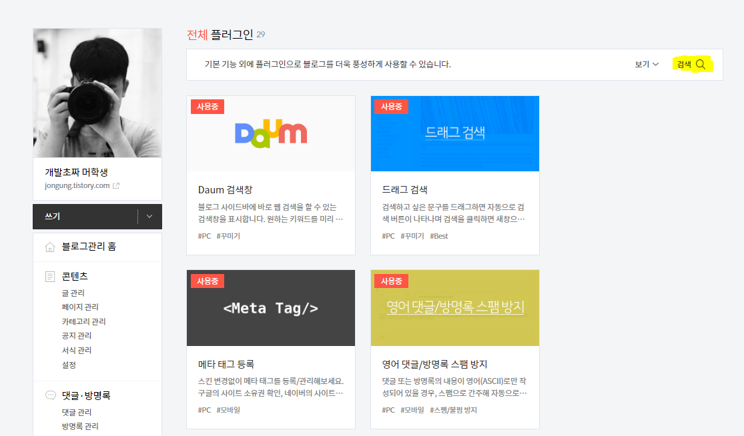744x436 pixels.
Task: Open 설정 under 콘텐츠
Action: coord(69,365)
